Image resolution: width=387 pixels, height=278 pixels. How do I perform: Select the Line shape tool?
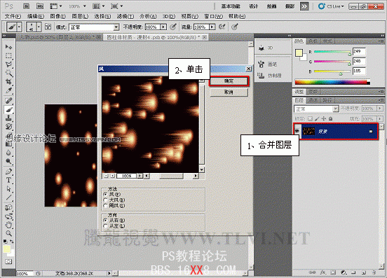8,197
